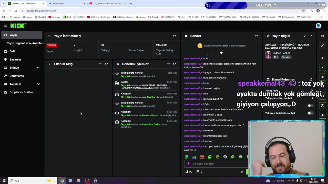This screenshot has height=184, width=328.
Task: Expand the Topluluk sidebar section
Action: [38, 84]
